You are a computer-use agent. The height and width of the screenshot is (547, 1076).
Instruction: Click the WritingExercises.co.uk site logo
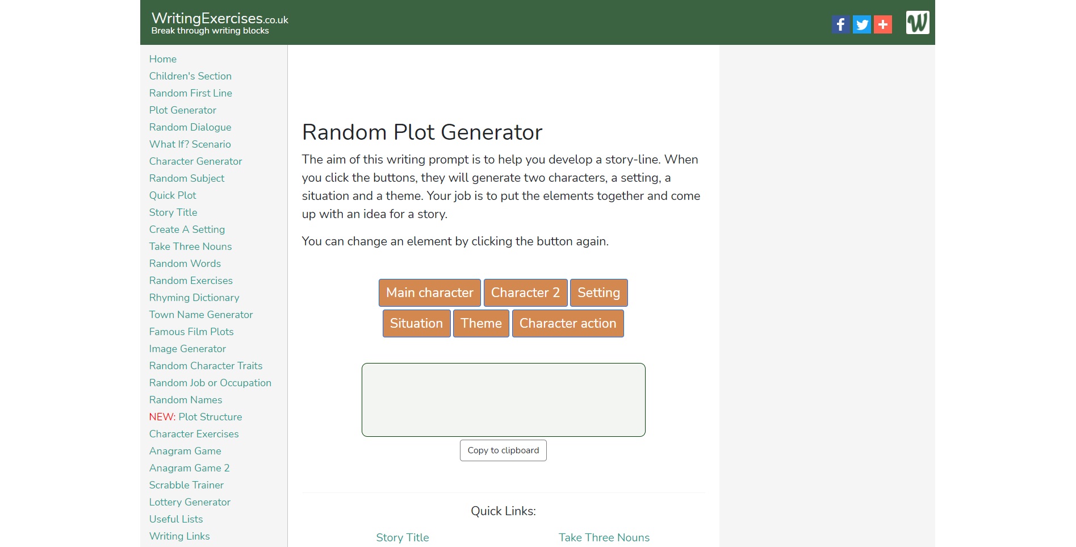220,23
